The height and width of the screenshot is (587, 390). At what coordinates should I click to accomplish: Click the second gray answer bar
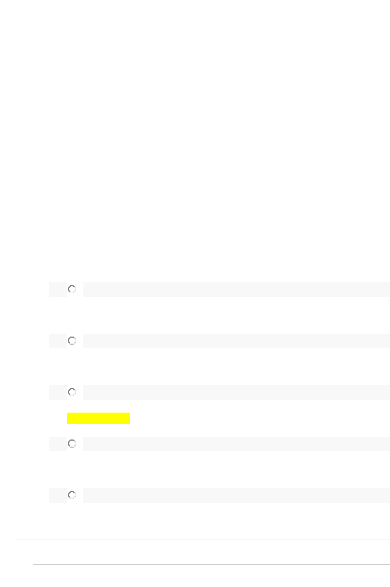click(x=236, y=341)
